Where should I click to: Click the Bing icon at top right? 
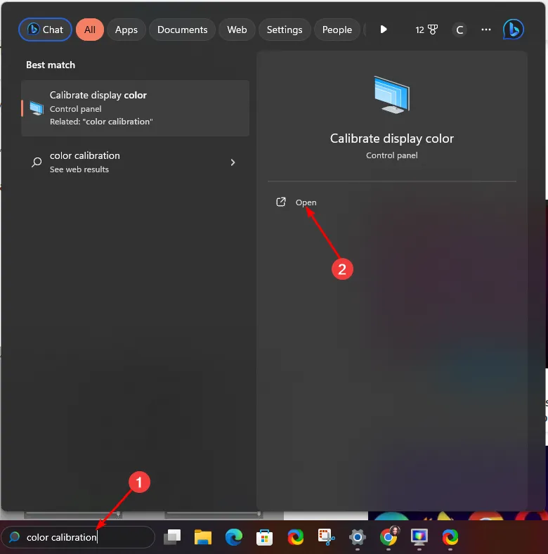point(513,30)
